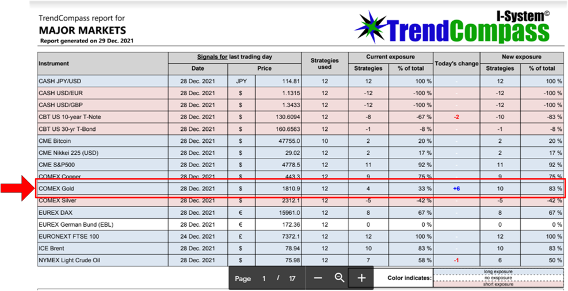Click Gold price 1810.9
The height and width of the screenshot is (291, 568).
click(x=291, y=188)
